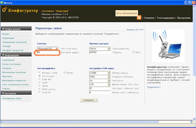
Task: Select the USB-RF interface radio
Action: (40, 79)
